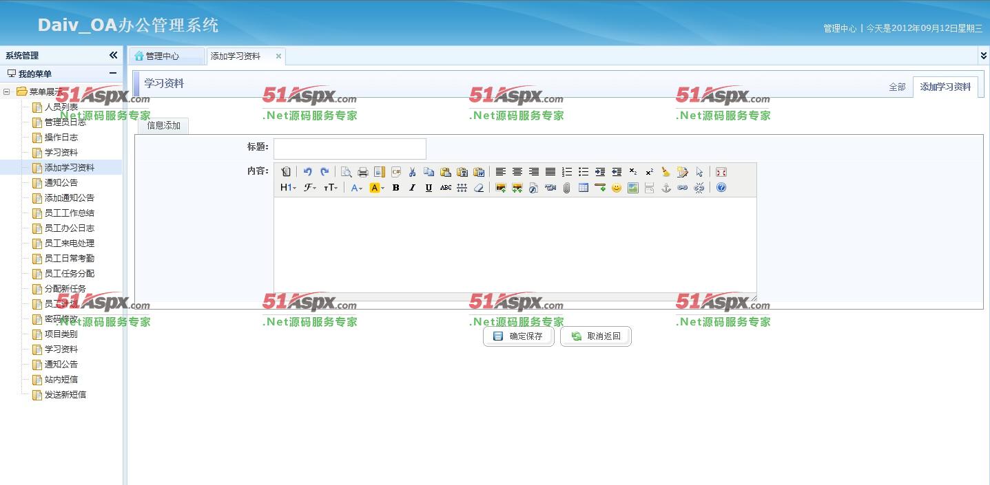Toggle bold formatting
Image resolution: width=990 pixels, height=485 pixels.
(396, 188)
